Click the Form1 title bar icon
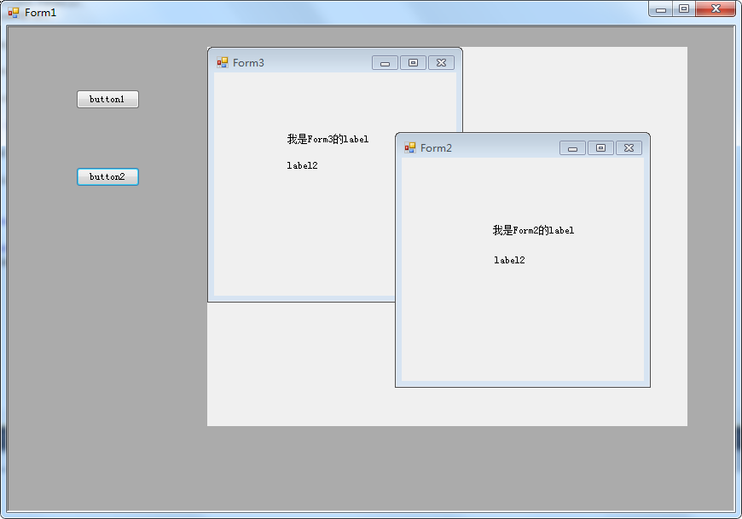 click(x=14, y=13)
